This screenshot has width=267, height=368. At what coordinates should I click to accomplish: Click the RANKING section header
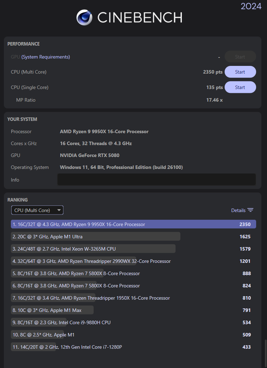pyautogui.click(x=18, y=200)
